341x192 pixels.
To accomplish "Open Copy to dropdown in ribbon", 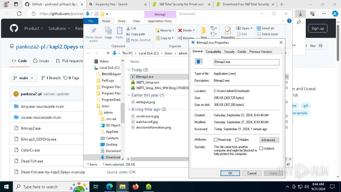I will 165,38.
